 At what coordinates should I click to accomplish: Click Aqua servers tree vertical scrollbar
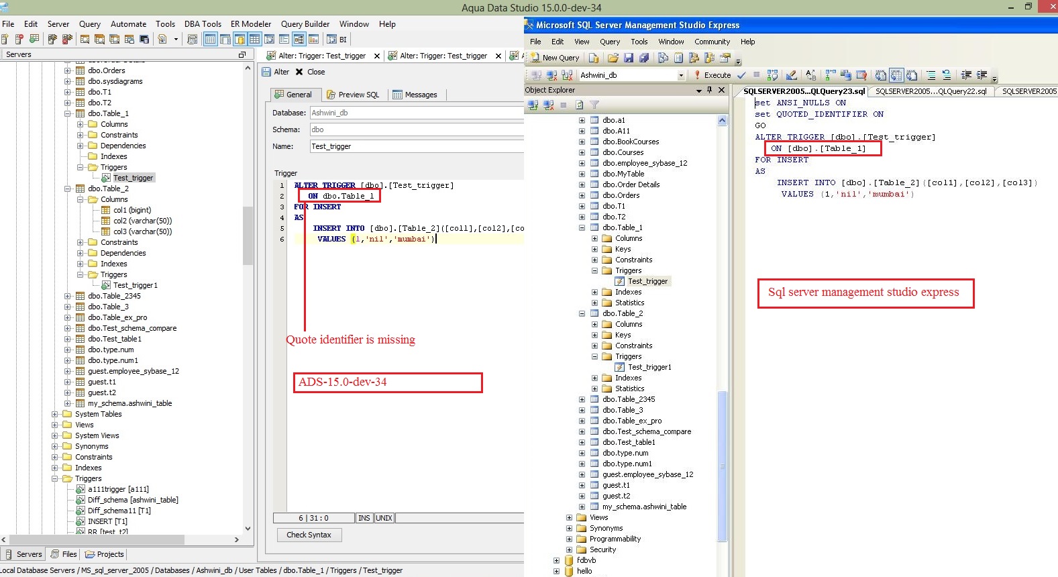[248, 235]
